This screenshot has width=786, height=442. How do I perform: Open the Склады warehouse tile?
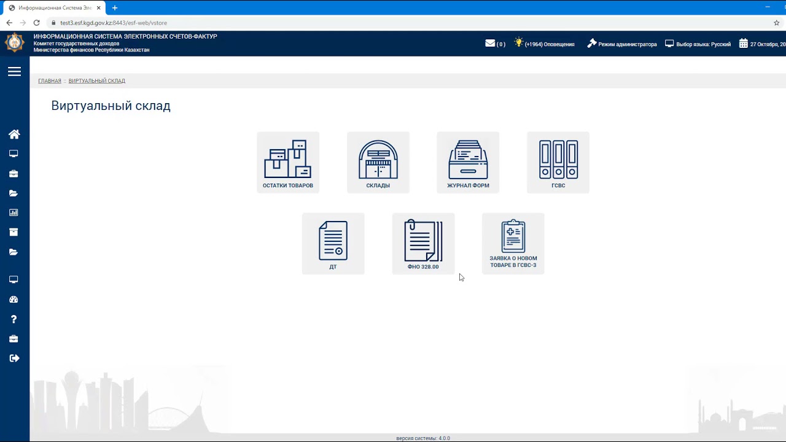(x=378, y=163)
